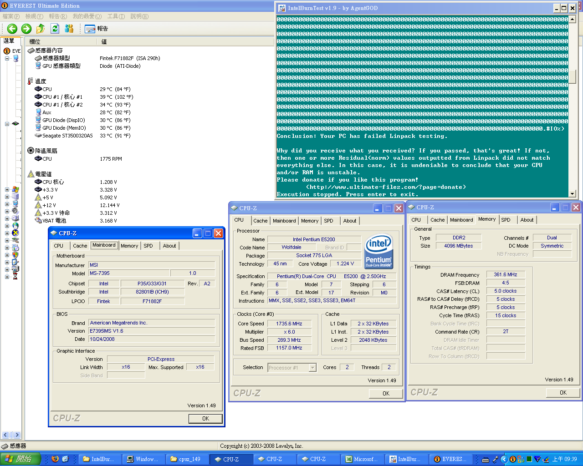583x466 pixels.
Task: Click the Up-level arrow icon in EVEREST toolbar
Action: (x=41, y=29)
